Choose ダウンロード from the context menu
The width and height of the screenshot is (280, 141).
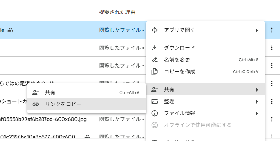coord(206,48)
